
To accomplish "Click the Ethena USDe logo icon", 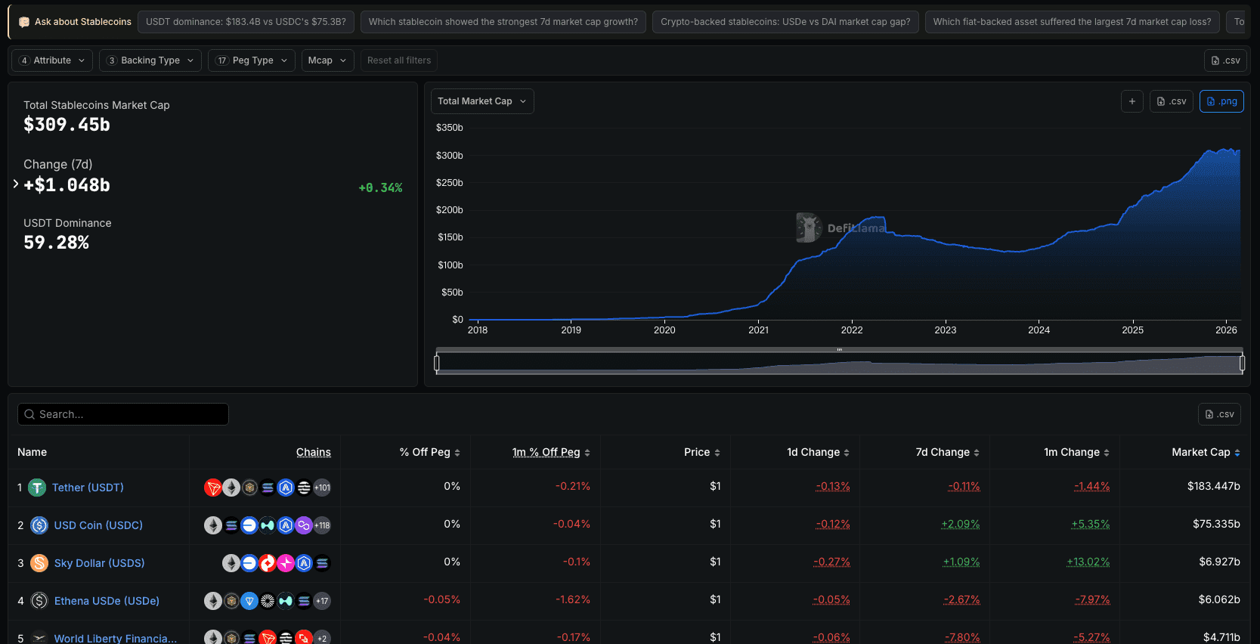I will click(39, 601).
